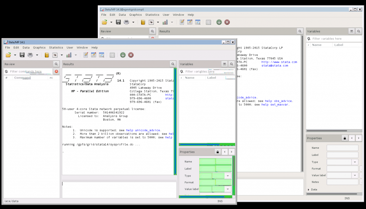366x209 pixels.
Task: Click the search icon in back Results panel header
Action: [300, 31]
